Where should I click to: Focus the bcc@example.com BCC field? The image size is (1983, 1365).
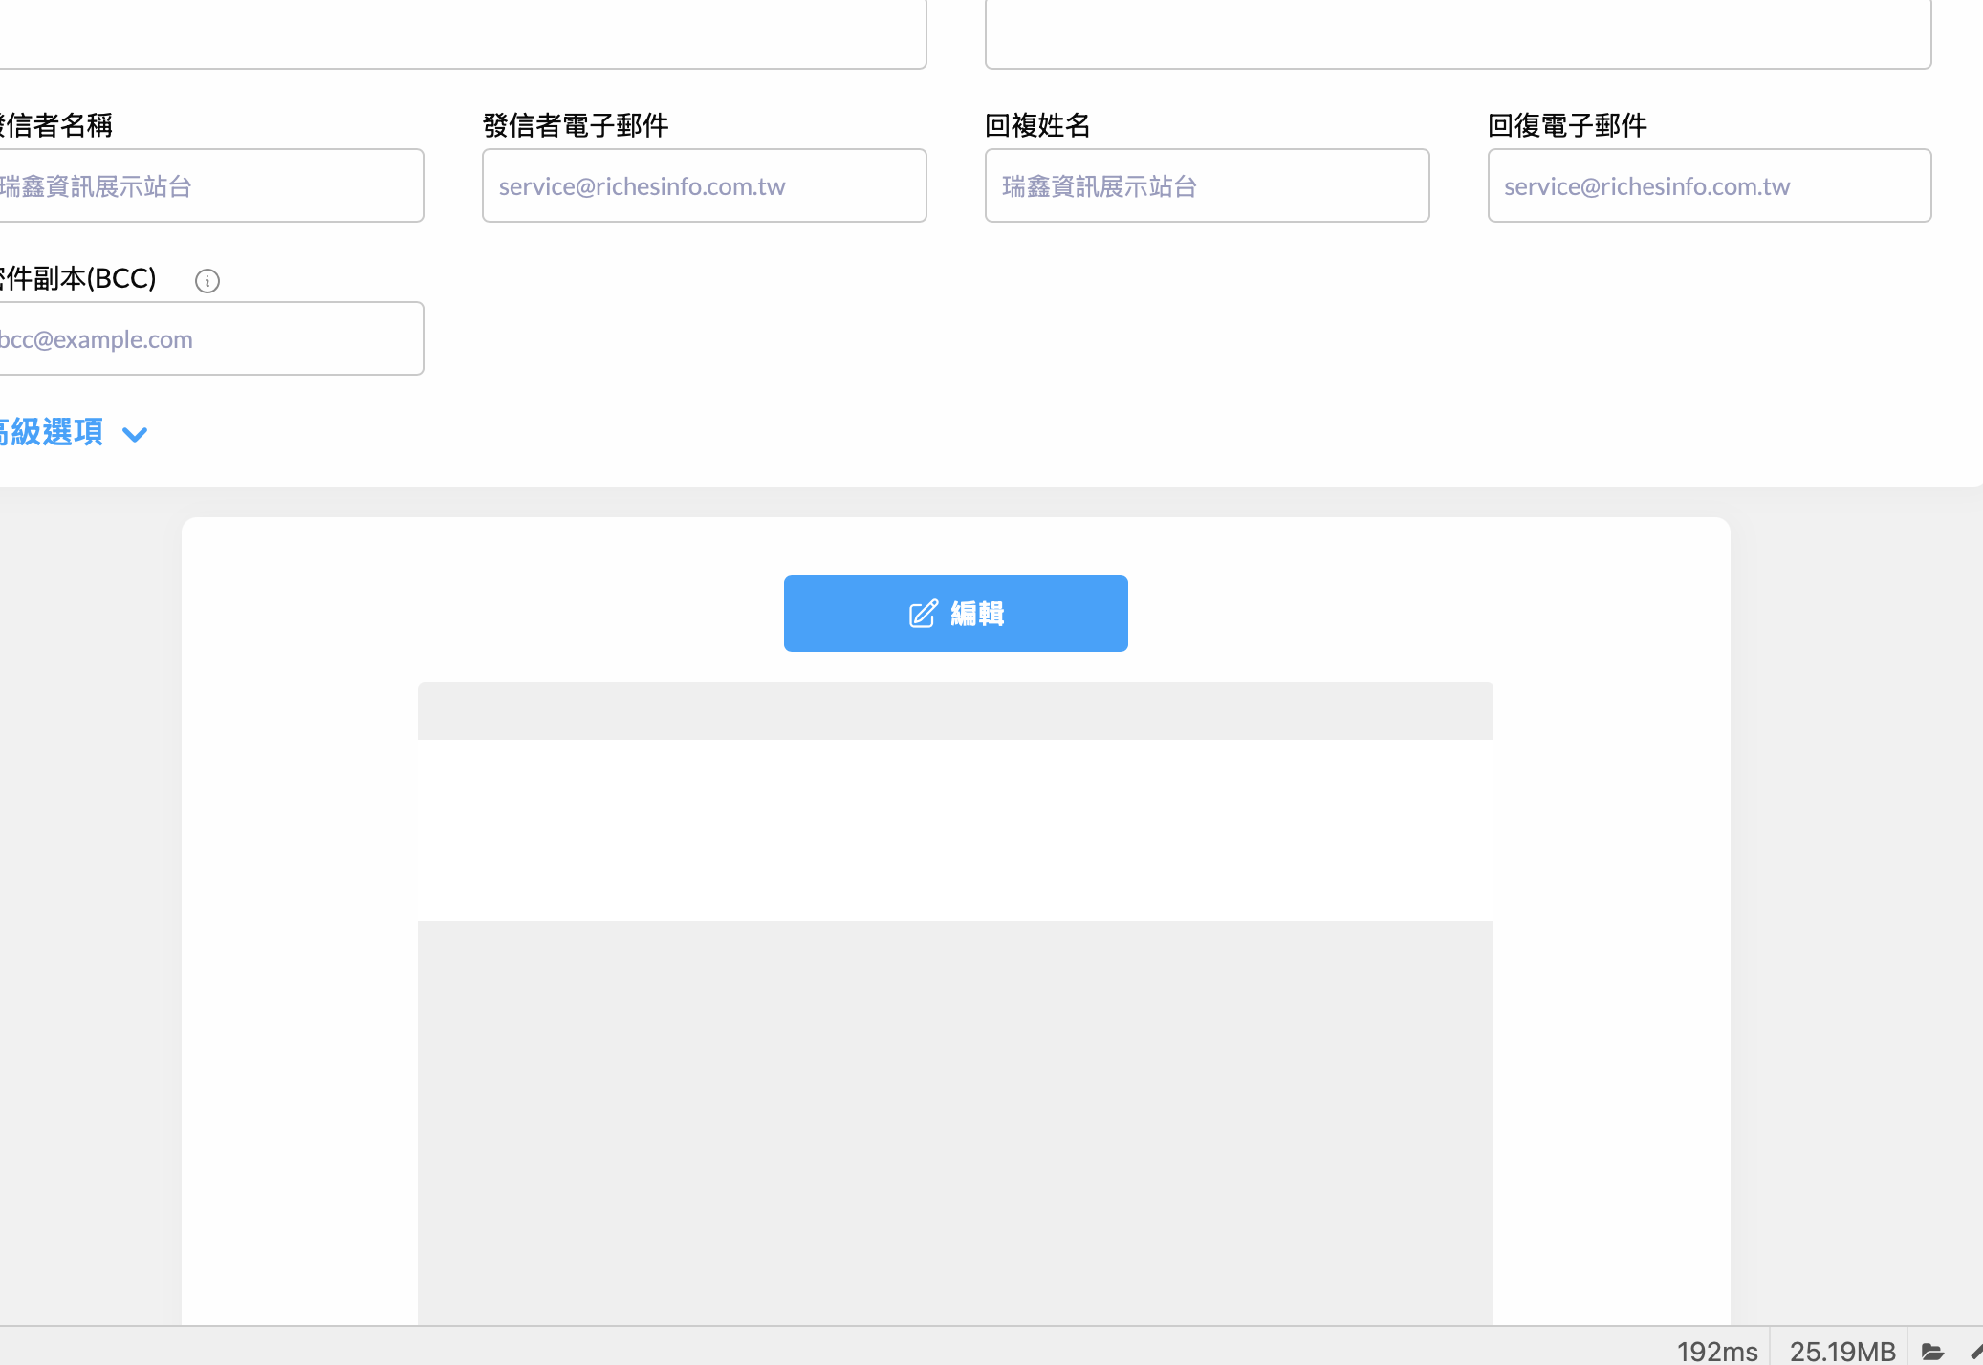[210, 338]
